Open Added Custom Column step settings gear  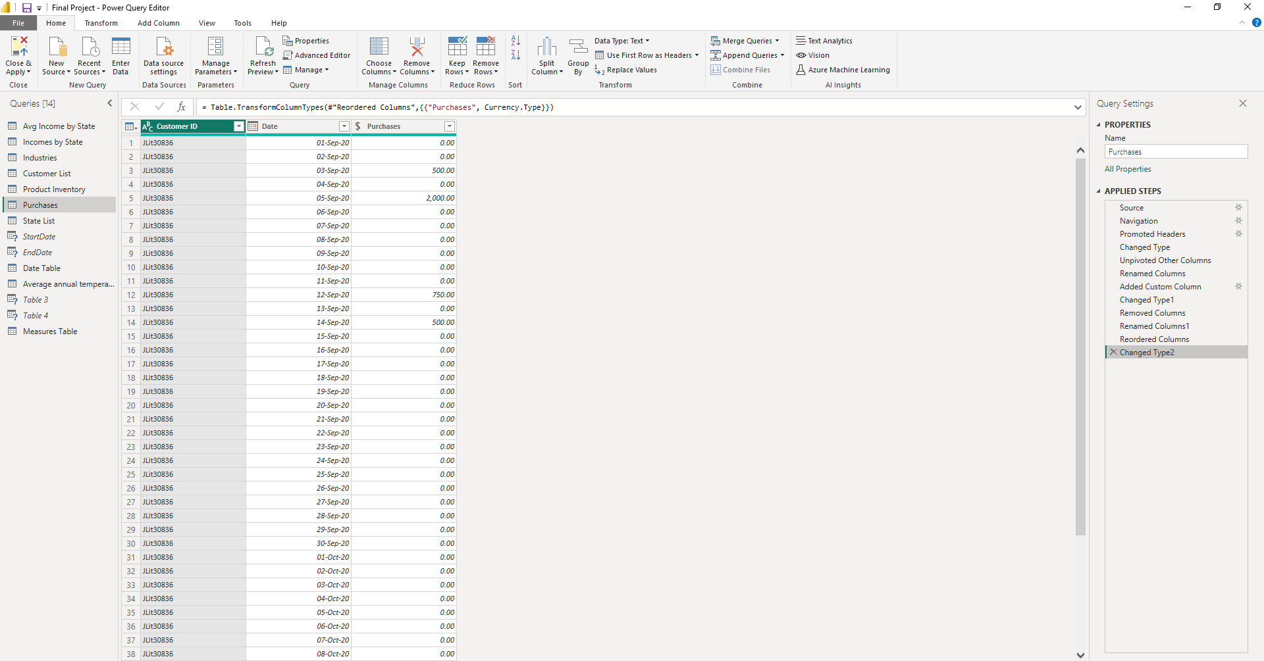click(1238, 286)
